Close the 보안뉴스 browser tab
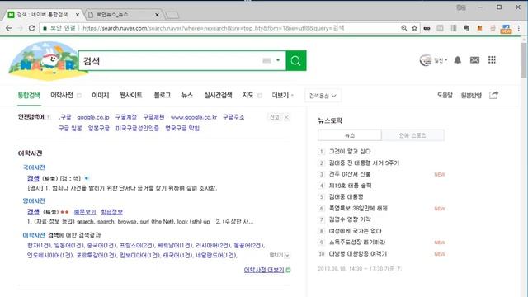The image size is (528, 297). point(157,15)
